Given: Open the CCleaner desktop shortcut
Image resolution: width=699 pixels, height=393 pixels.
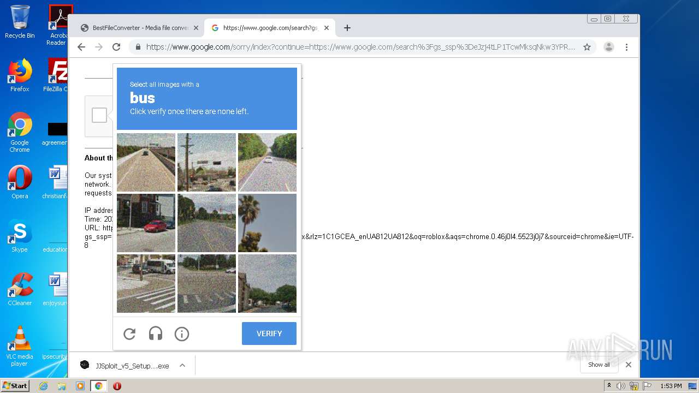Looking at the screenshot, I should pyautogui.click(x=20, y=289).
